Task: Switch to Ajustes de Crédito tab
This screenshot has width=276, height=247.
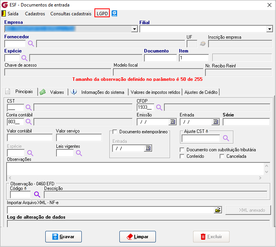Action: 201,92
